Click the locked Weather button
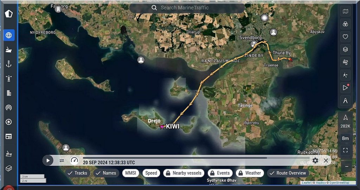Screen dimensions: 360x190 (250, 173)
